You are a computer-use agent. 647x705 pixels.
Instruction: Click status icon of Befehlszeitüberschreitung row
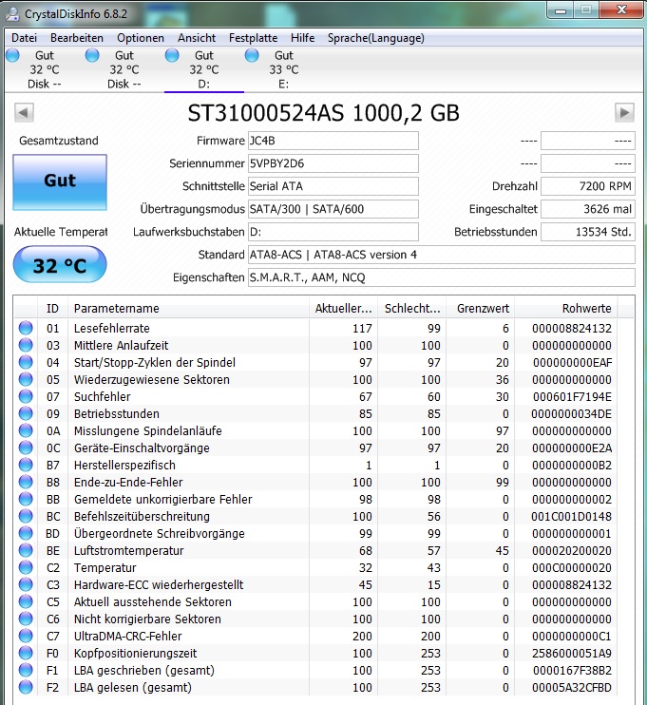tap(26, 516)
